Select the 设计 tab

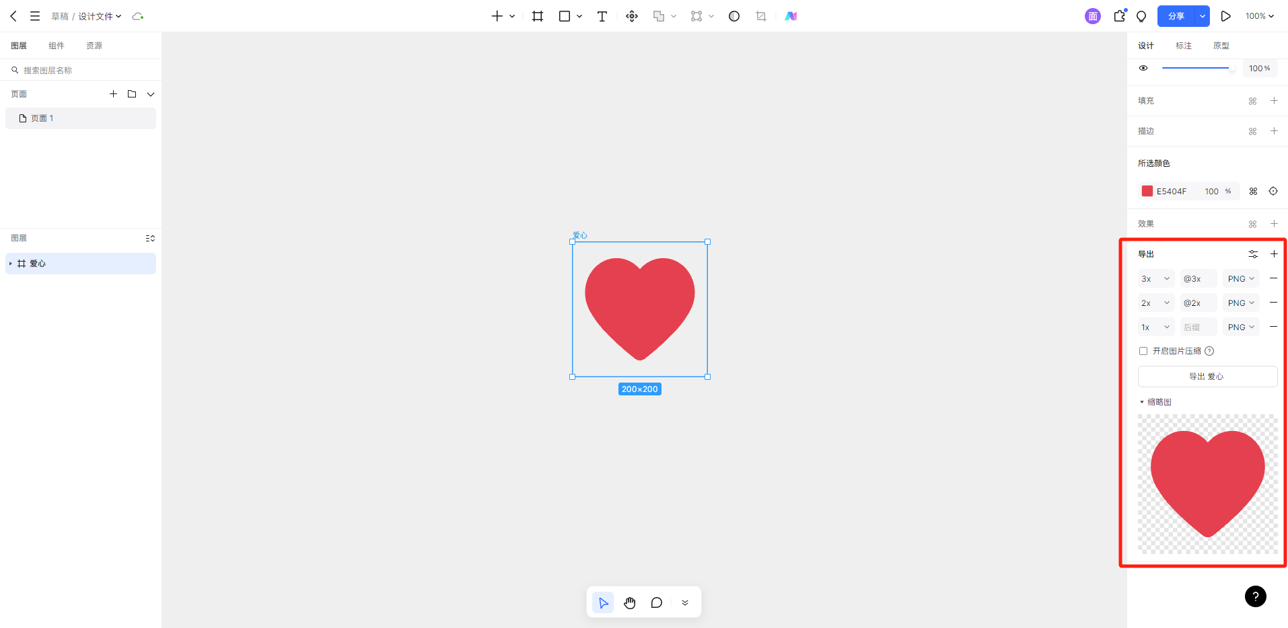1146,46
